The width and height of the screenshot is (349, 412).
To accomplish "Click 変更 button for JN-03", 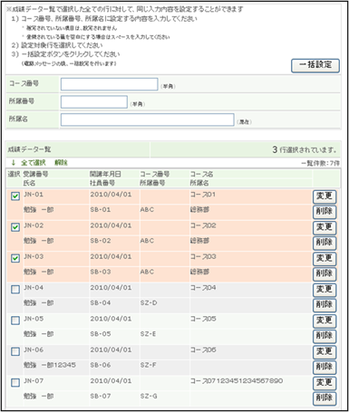I will coord(325,259).
